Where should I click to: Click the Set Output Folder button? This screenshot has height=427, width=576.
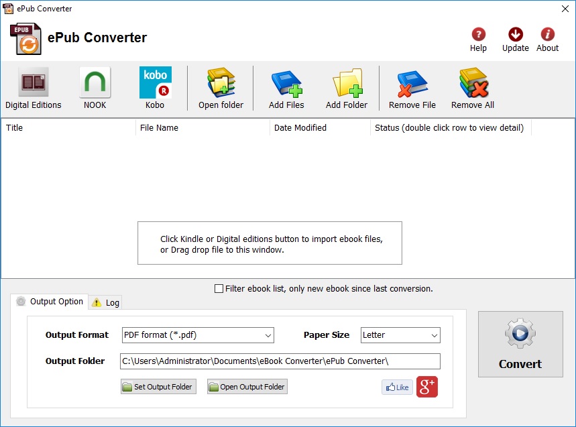tap(158, 387)
